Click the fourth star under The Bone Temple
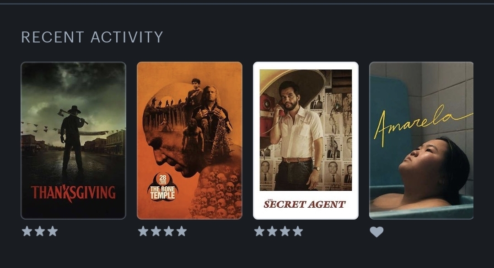 tap(182, 231)
